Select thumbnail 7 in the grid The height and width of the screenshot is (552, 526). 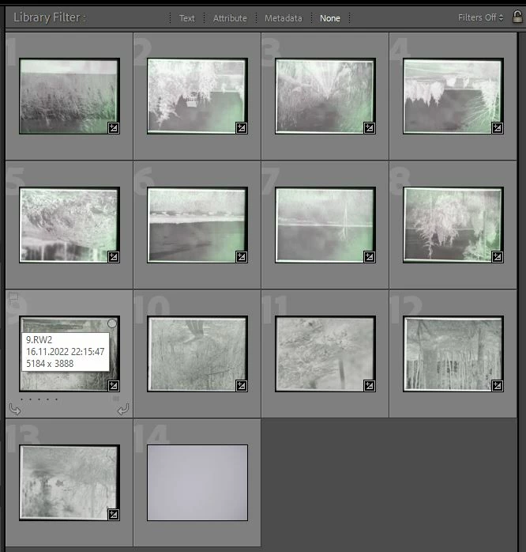[325, 225]
